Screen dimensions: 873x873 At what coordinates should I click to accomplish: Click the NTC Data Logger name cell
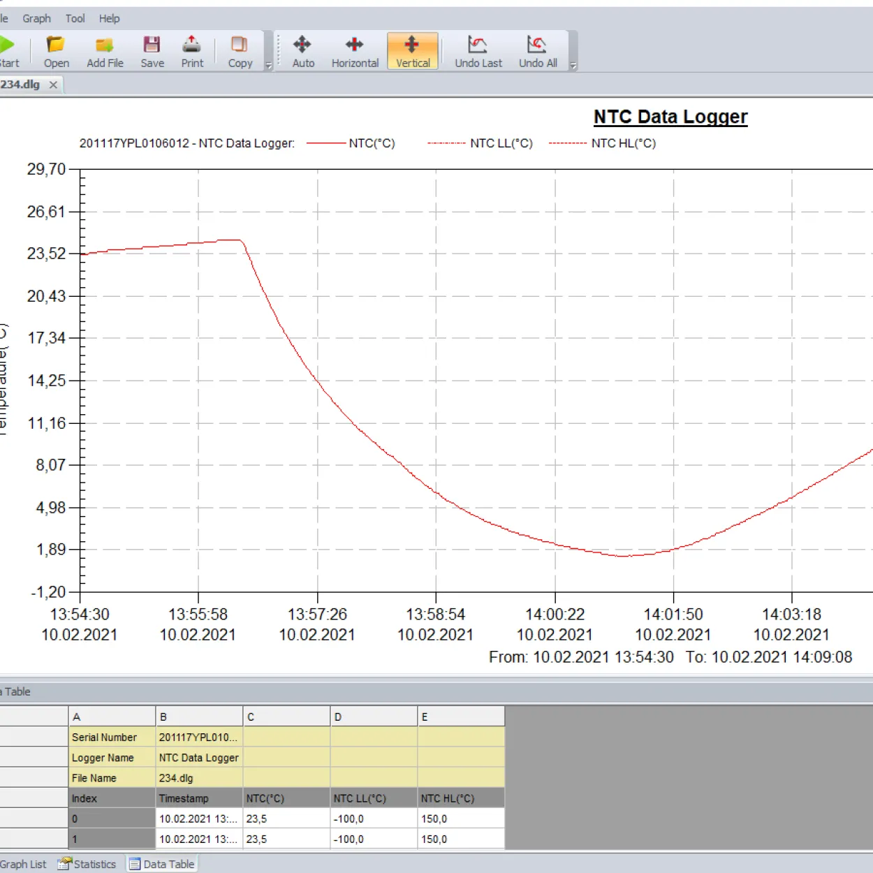(199, 758)
